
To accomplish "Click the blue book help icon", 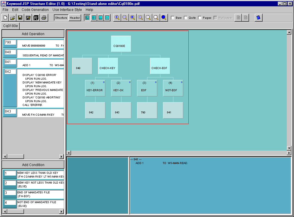I will click(258, 18).
